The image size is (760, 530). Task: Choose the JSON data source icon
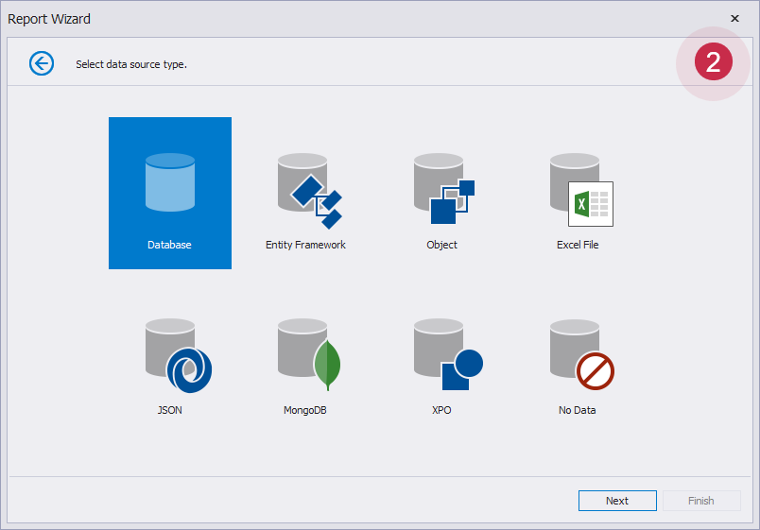(x=179, y=355)
